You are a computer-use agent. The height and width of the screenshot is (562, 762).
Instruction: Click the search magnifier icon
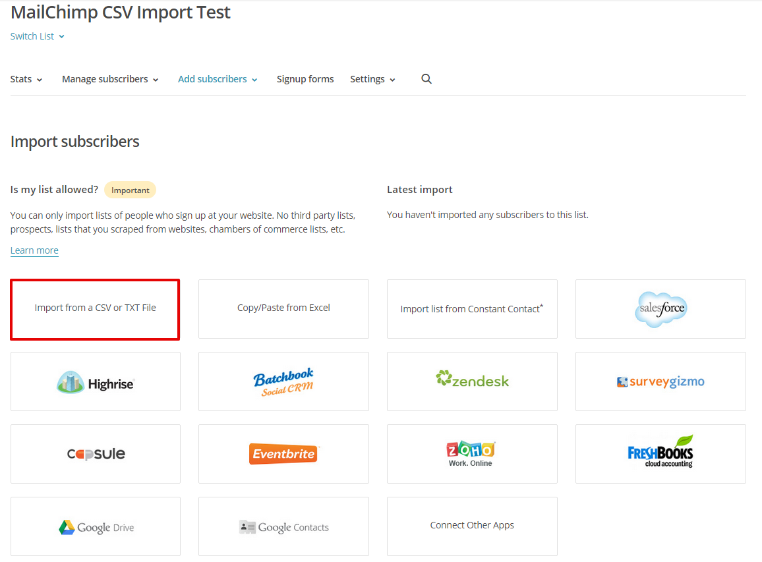426,78
